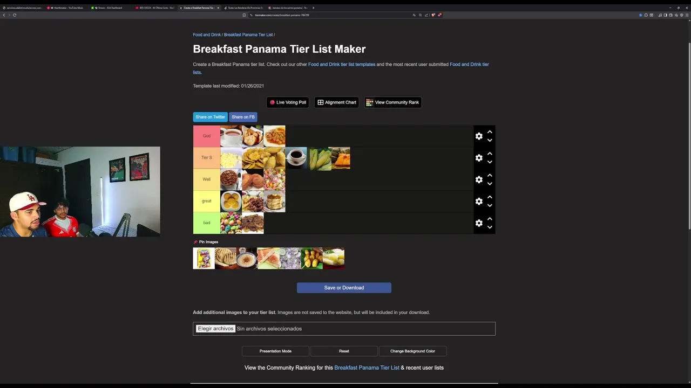Open a new browser tab
691x388 pixels.
pos(313,8)
